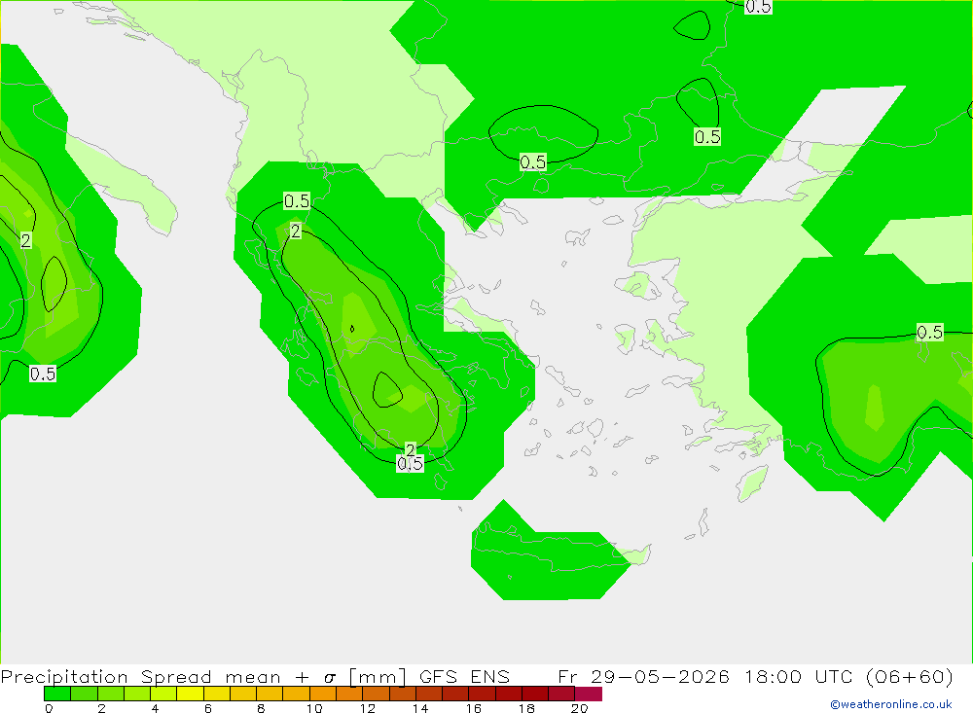
Task: Click '0.5' label below small northeastern oval contour
Action: [x=707, y=136]
